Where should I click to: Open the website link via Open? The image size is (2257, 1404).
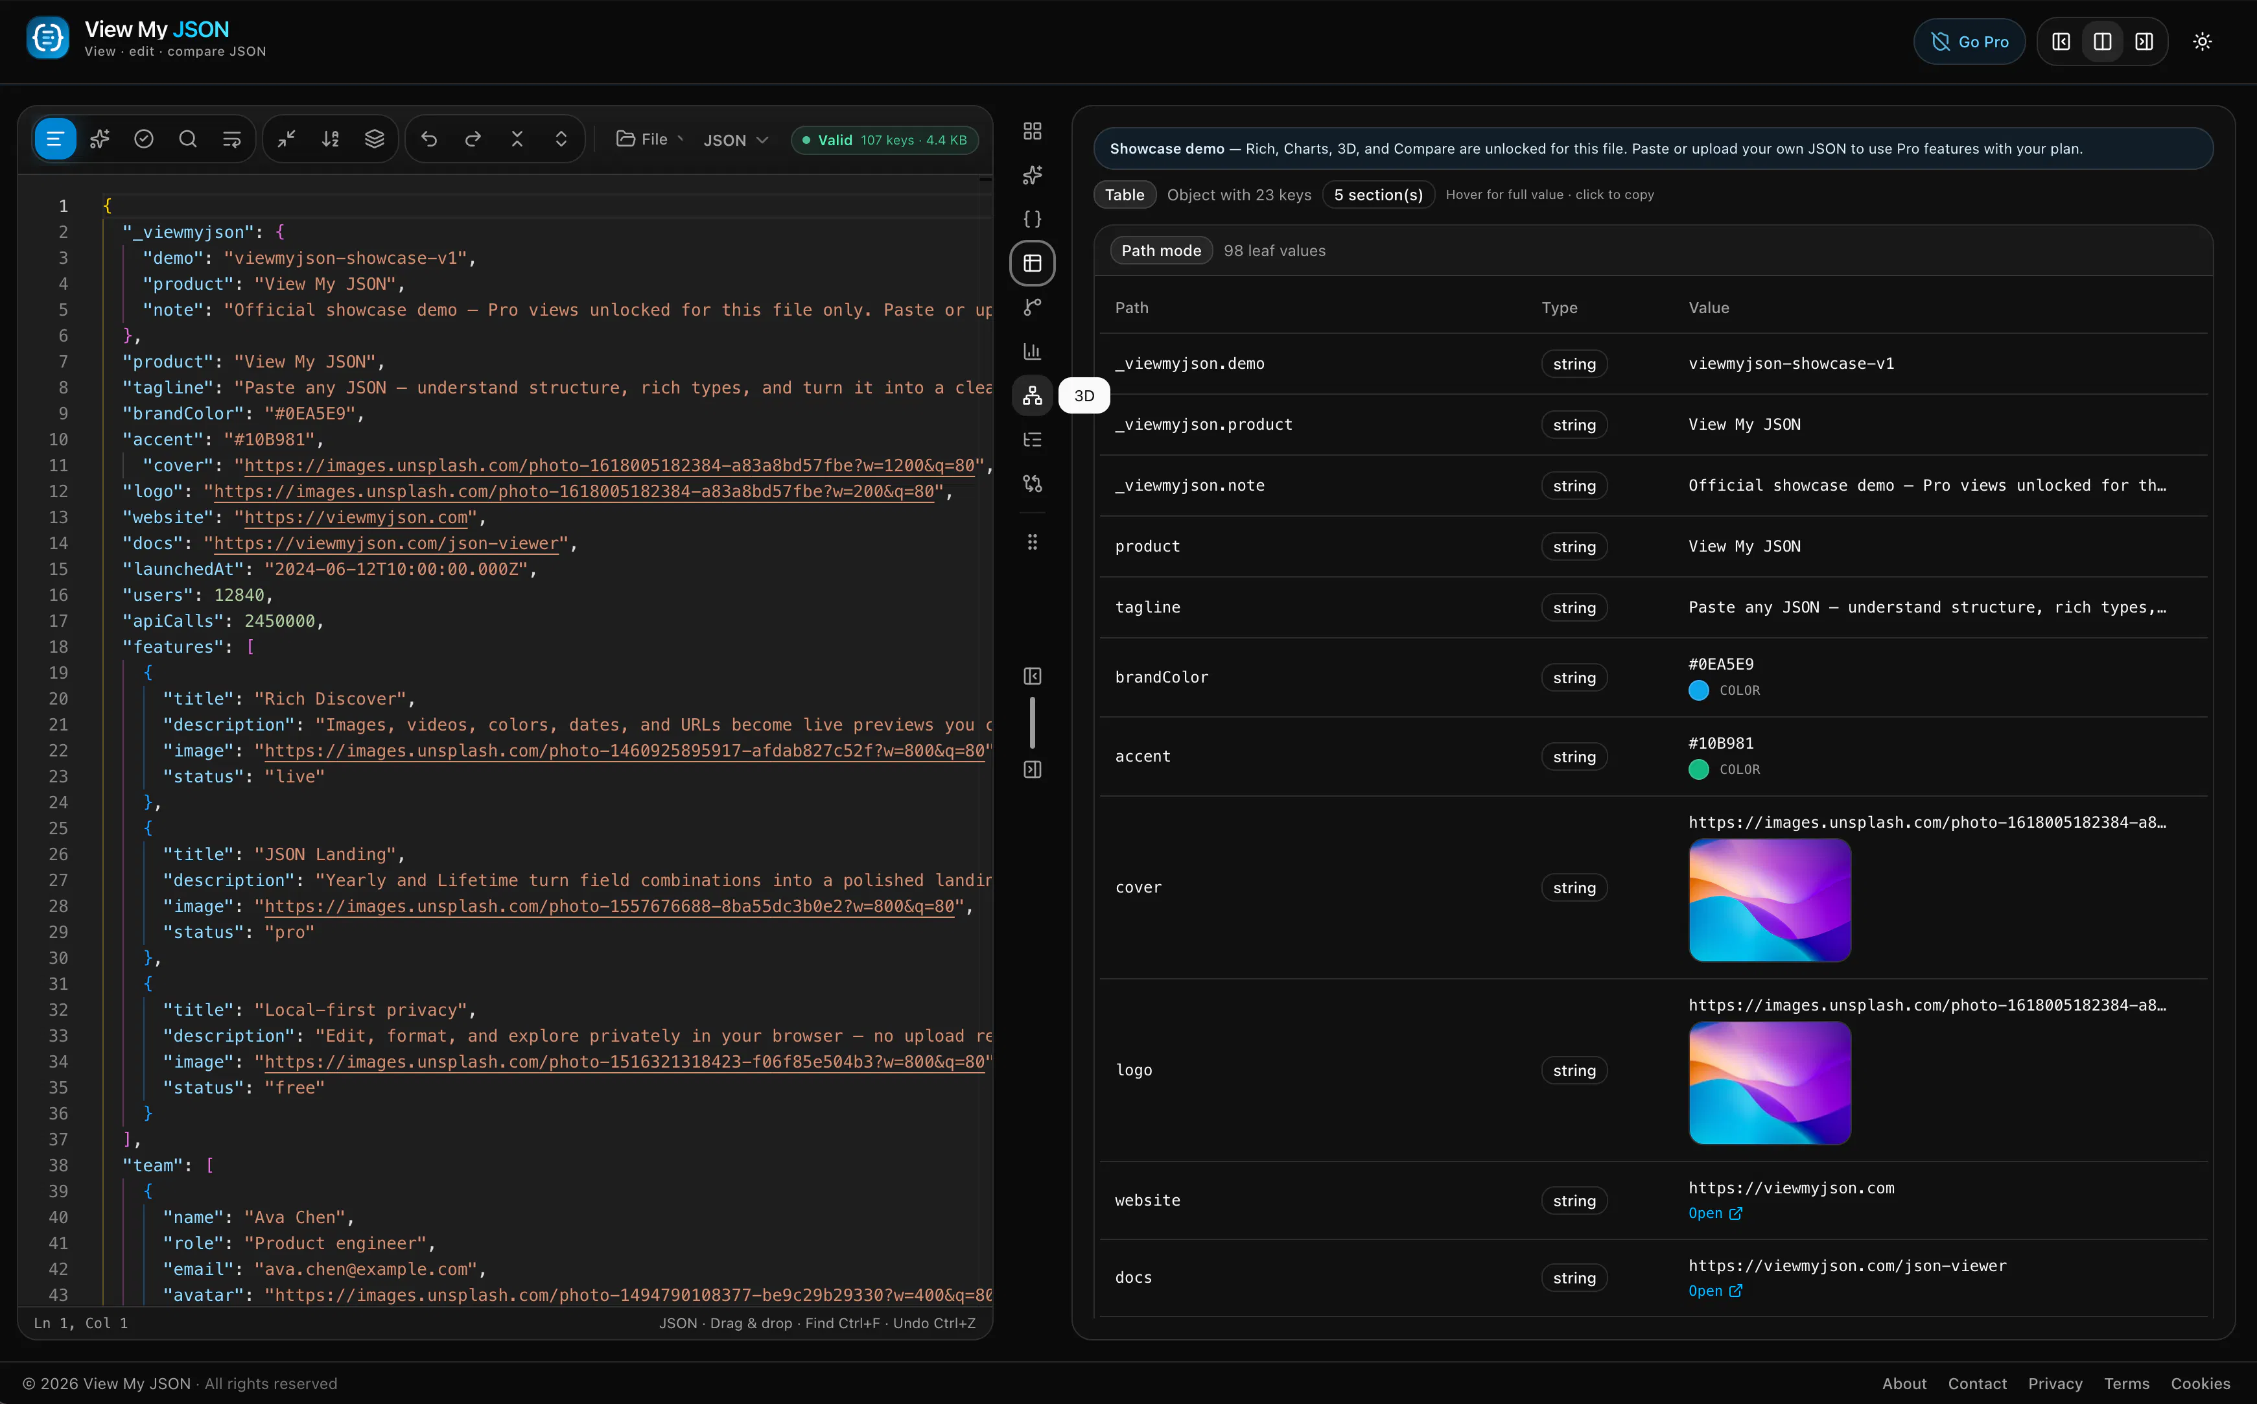pyautogui.click(x=1715, y=1213)
